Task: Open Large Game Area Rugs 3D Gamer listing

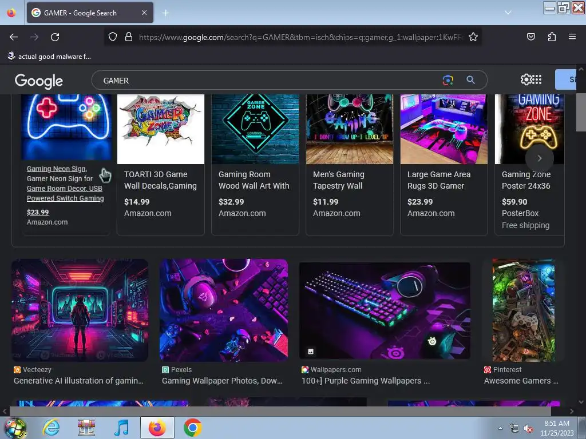Action: coord(439,180)
